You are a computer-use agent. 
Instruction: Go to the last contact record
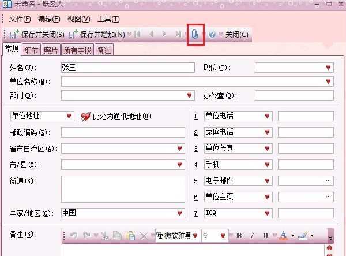click(178, 34)
